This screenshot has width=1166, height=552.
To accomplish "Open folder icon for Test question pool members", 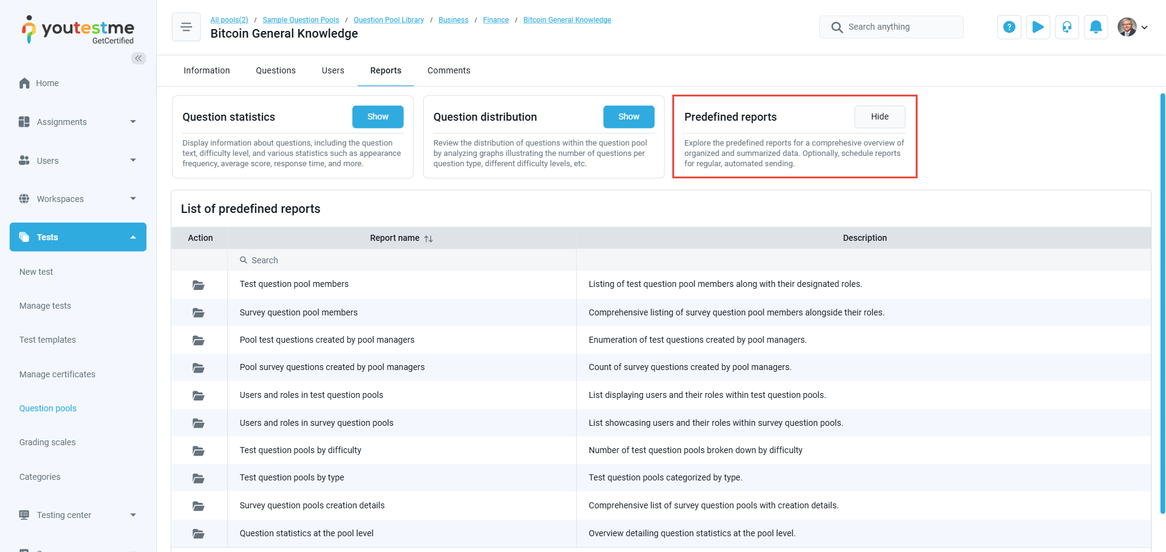I will pos(199,284).
